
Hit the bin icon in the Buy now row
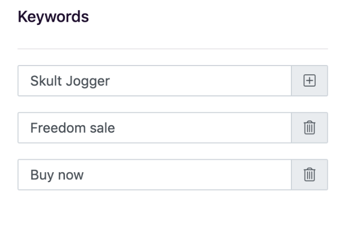(309, 174)
